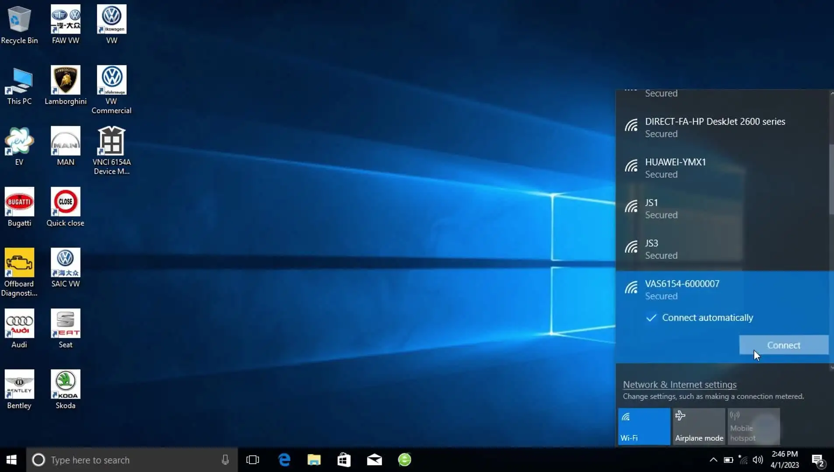Open the volume control in system tray

758,460
